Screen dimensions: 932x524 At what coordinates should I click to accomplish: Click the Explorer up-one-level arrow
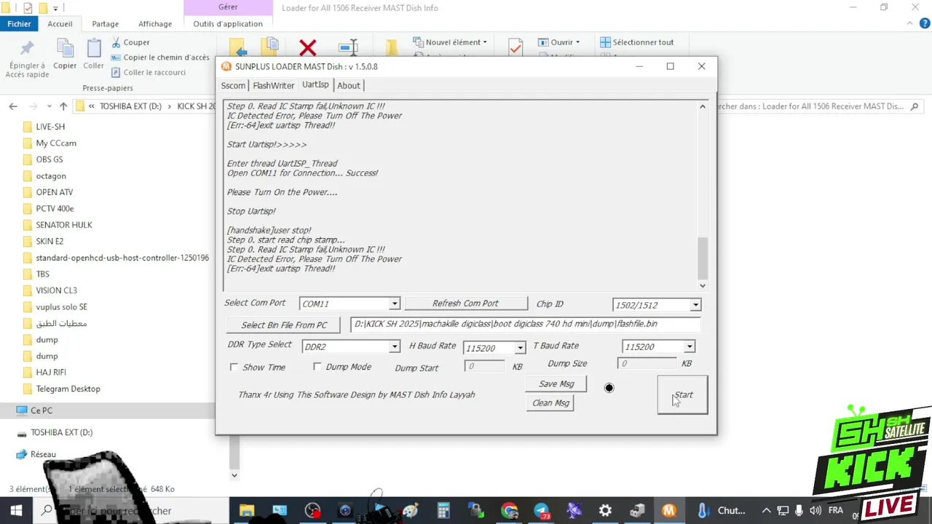(x=63, y=106)
